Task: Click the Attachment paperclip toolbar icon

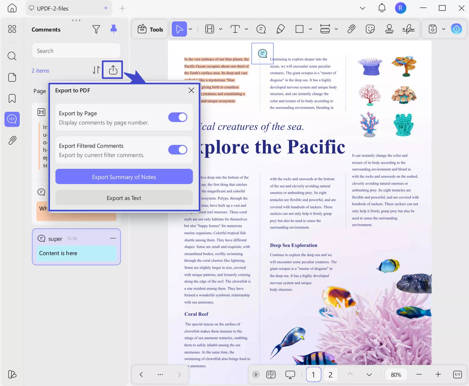Action: 351,29
